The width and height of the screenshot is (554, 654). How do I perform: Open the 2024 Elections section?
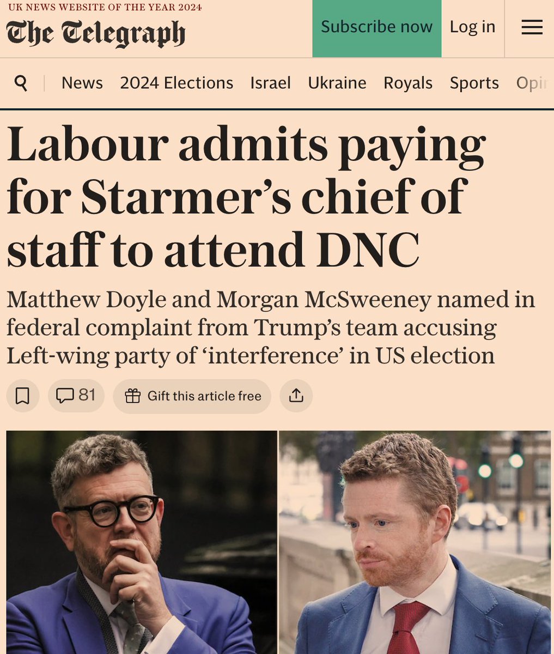click(x=176, y=83)
